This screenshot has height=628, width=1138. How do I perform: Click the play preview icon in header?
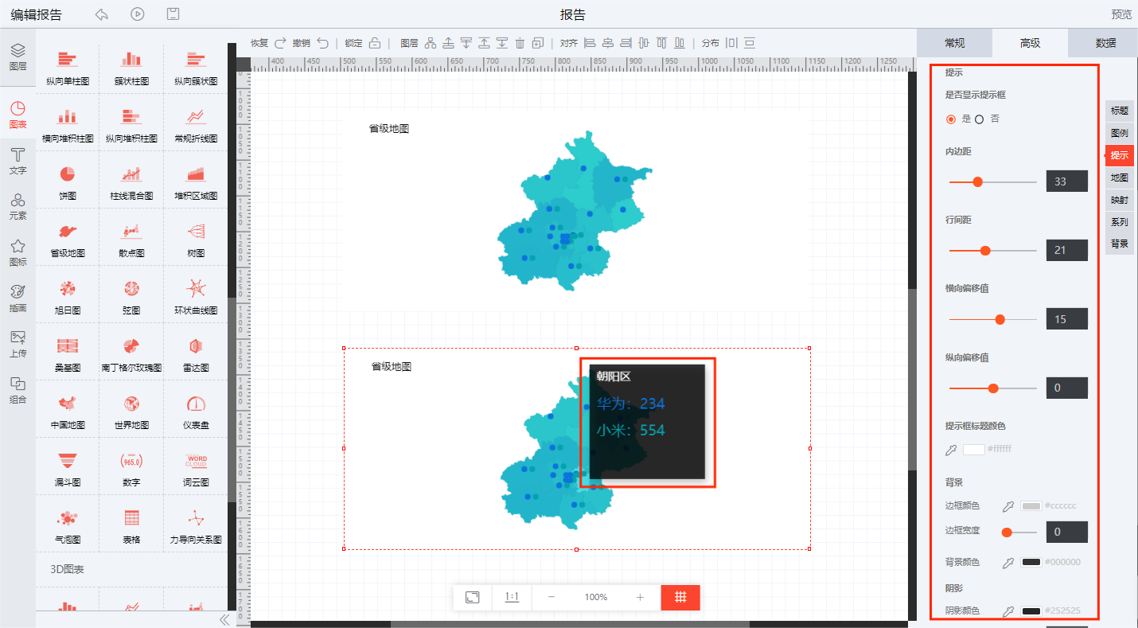(138, 14)
